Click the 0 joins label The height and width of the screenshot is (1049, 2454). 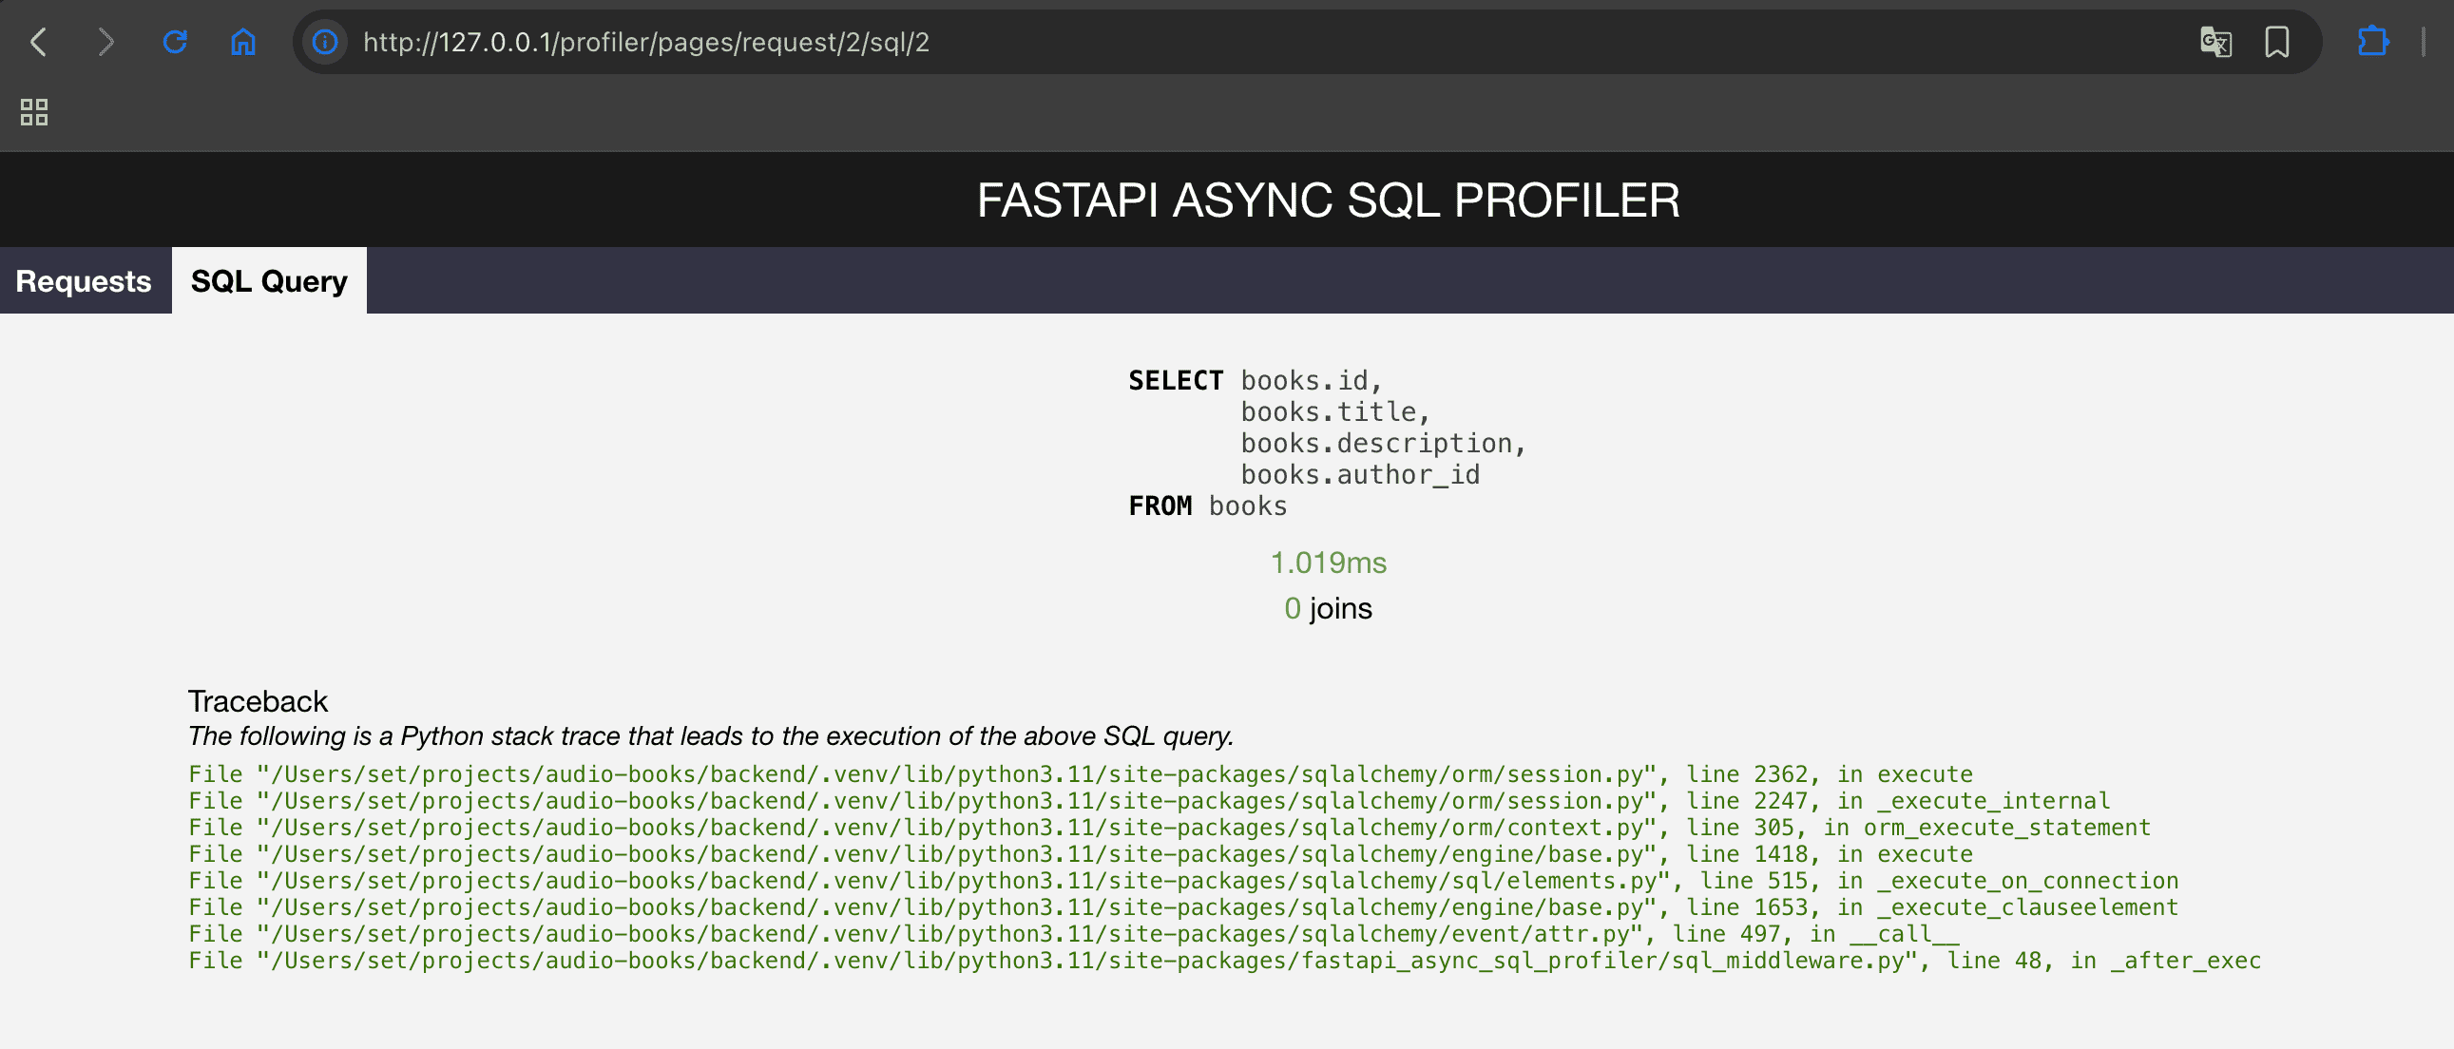(x=1328, y=608)
